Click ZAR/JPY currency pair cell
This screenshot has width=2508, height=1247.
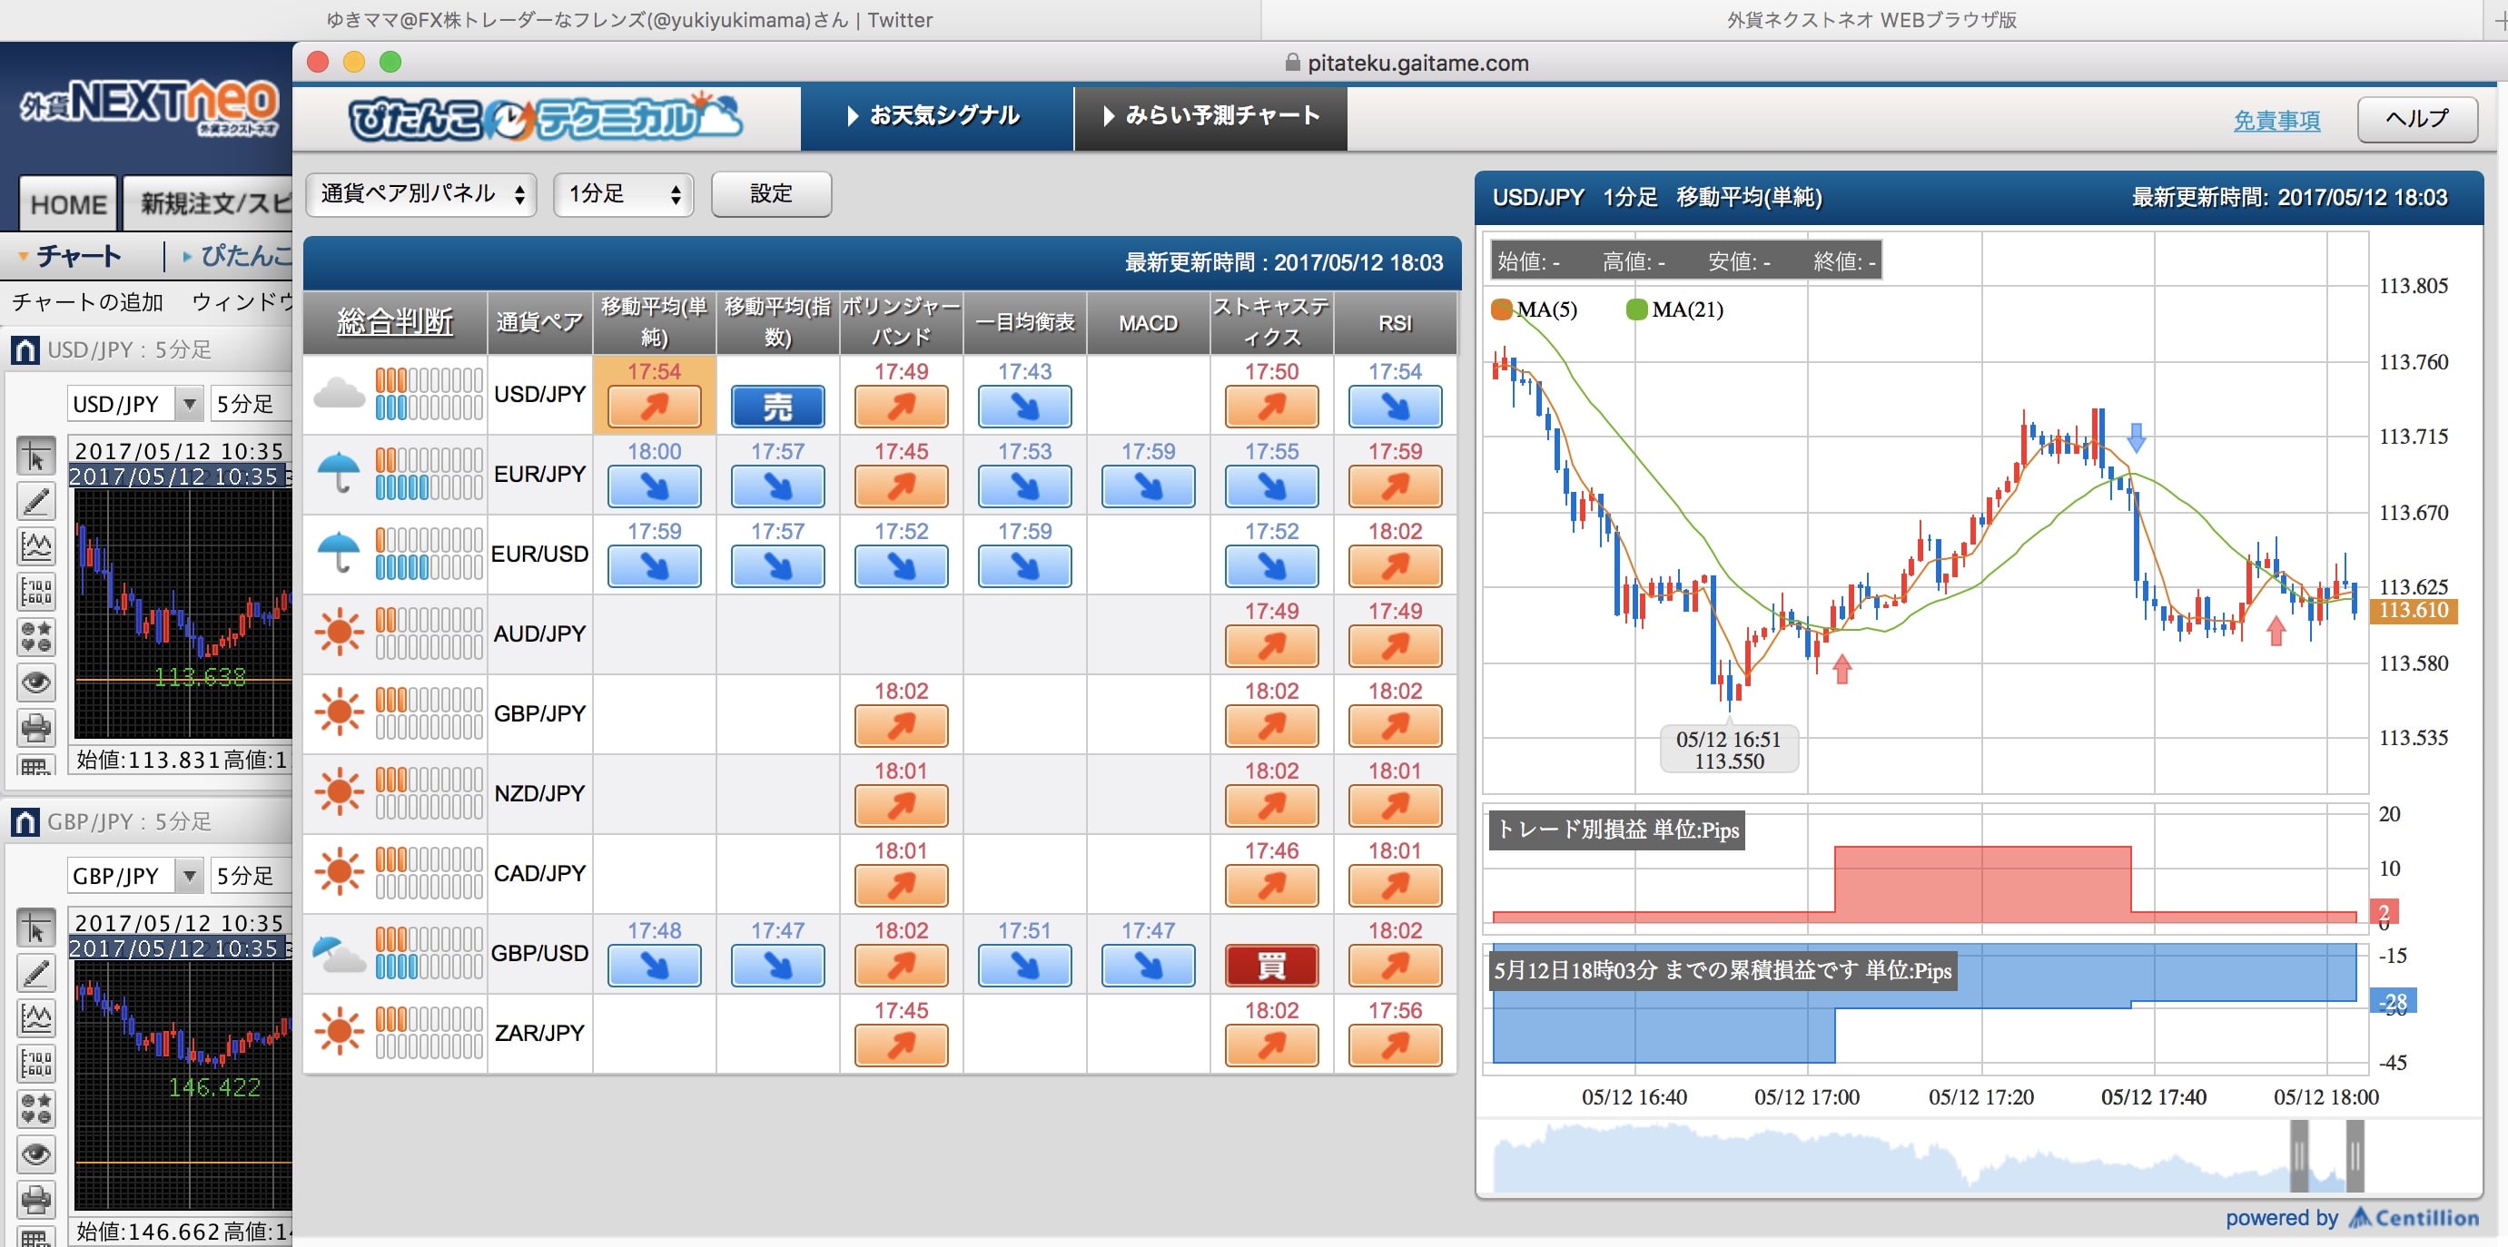[x=539, y=1033]
